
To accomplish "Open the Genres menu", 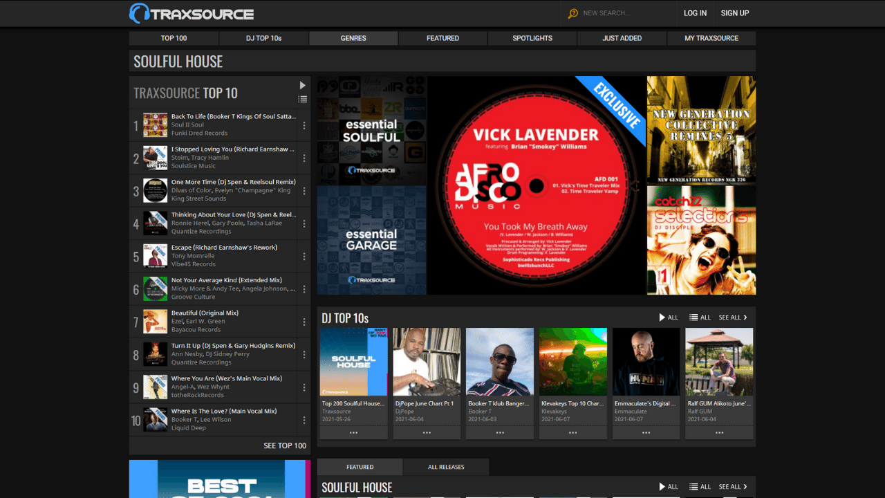I will [x=353, y=38].
